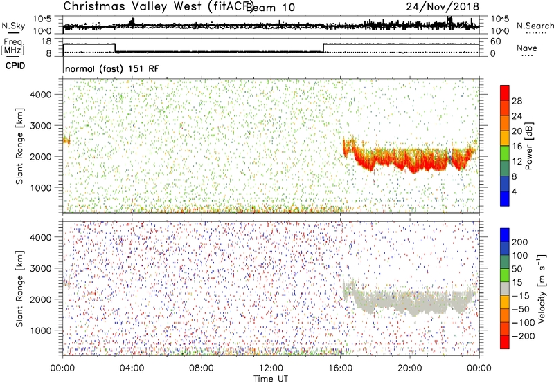Click the 'N.Sky' legend label
The width and height of the screenshot is (554, 383).
(13, 26)
